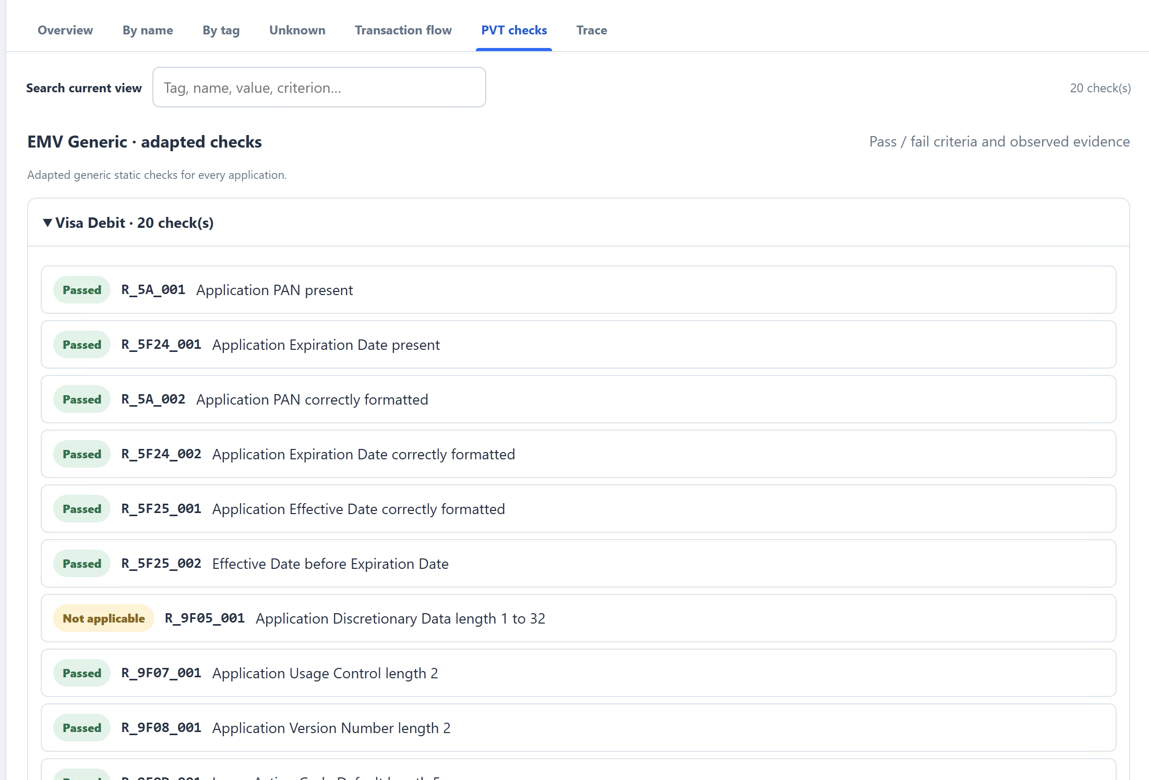Click the EMV Generic adapted checks heading
Screen dimensions: 1149x780
(x=145, y=142)
